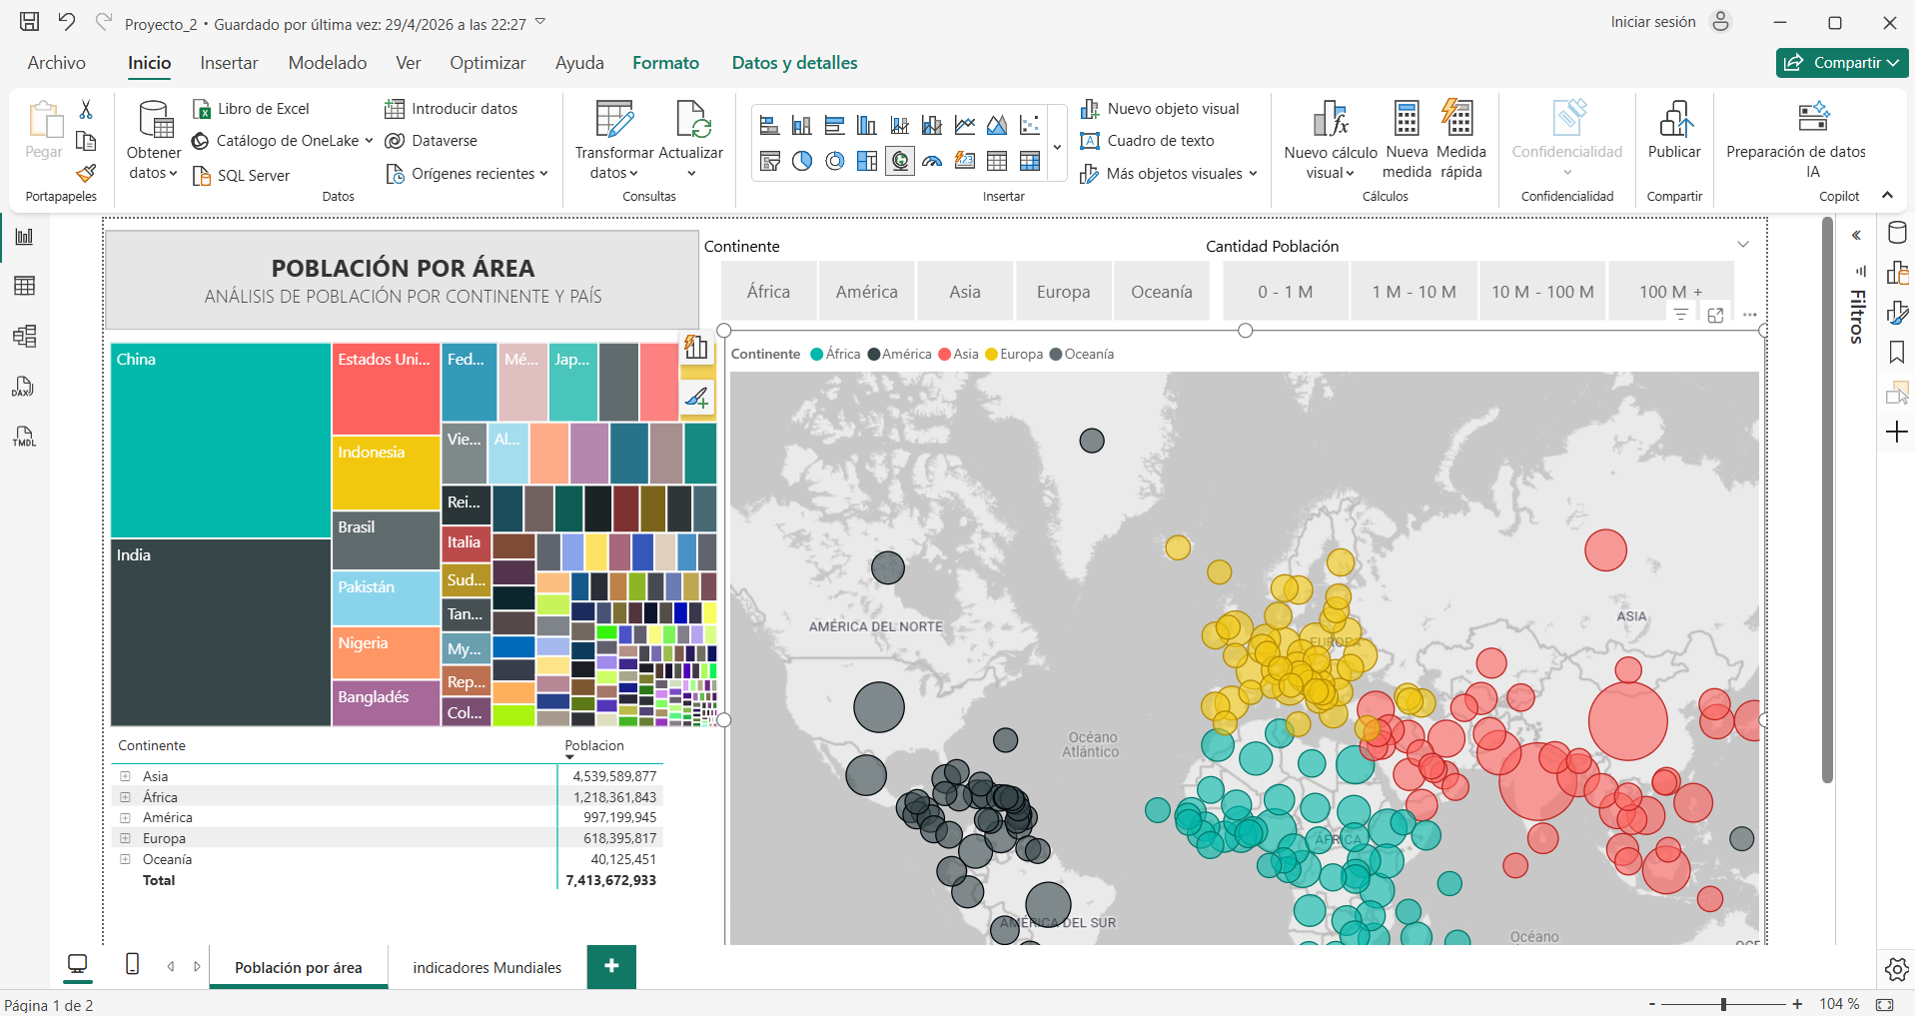Open the DAX query view icon

pos(24,387)
